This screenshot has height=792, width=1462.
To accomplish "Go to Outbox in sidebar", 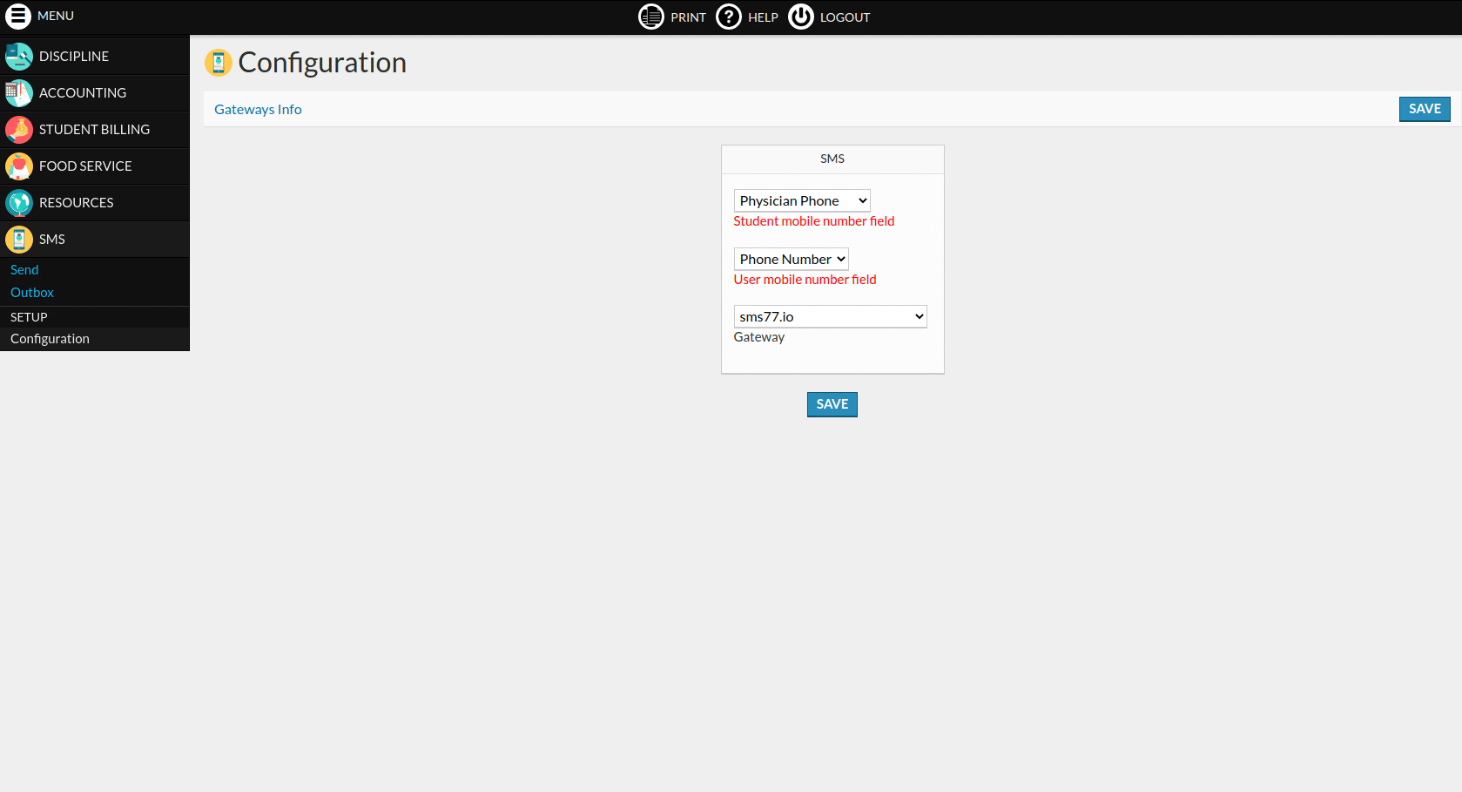I will coord(32,293).
